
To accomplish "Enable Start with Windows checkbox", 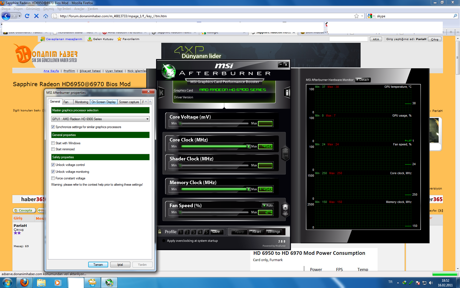I will coord(53,143).
